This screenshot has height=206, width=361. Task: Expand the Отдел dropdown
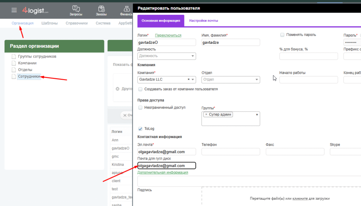(x=257, y=80)
